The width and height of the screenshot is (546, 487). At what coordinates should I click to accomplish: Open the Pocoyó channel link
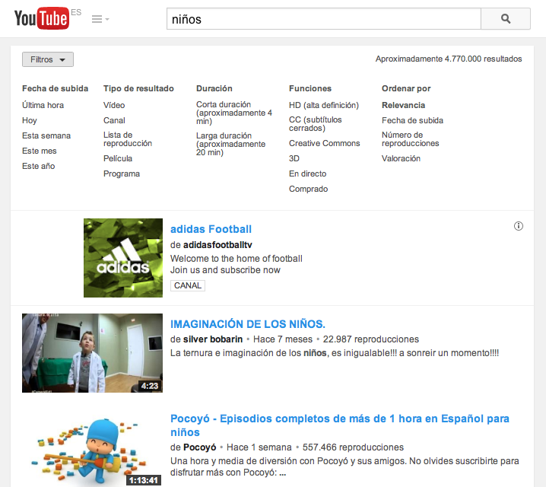pyautogui.click(x=199, y=447)
